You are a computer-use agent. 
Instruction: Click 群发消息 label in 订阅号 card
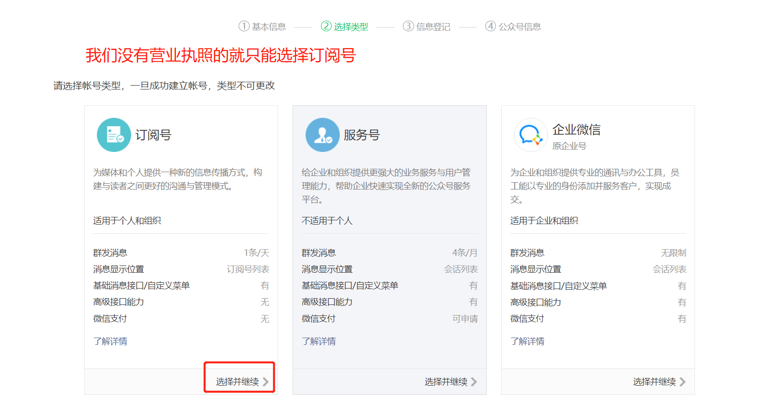tap(110, 253)
